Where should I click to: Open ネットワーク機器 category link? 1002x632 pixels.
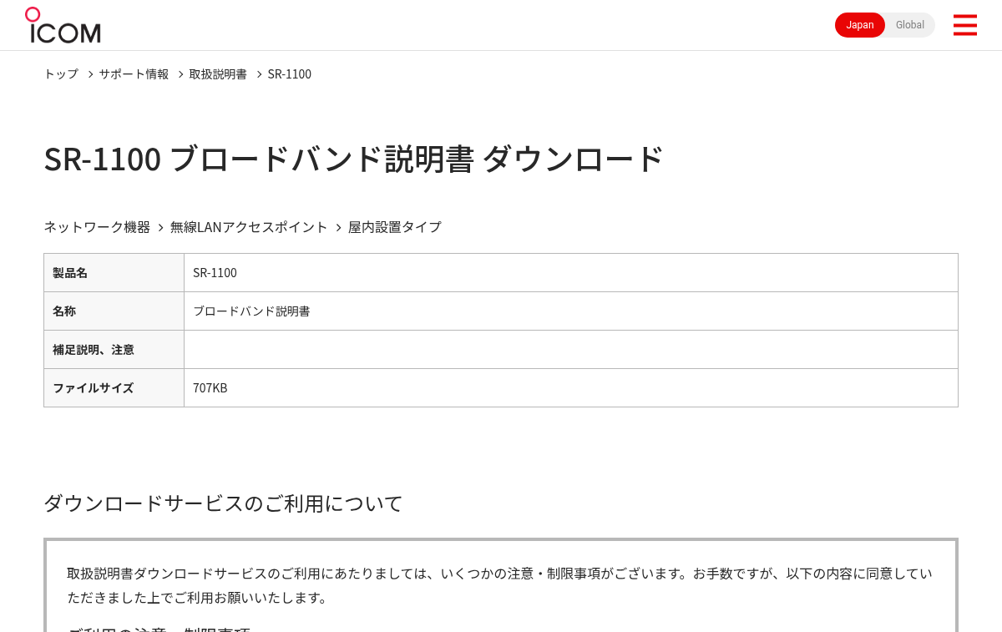[x=97, y=227]
